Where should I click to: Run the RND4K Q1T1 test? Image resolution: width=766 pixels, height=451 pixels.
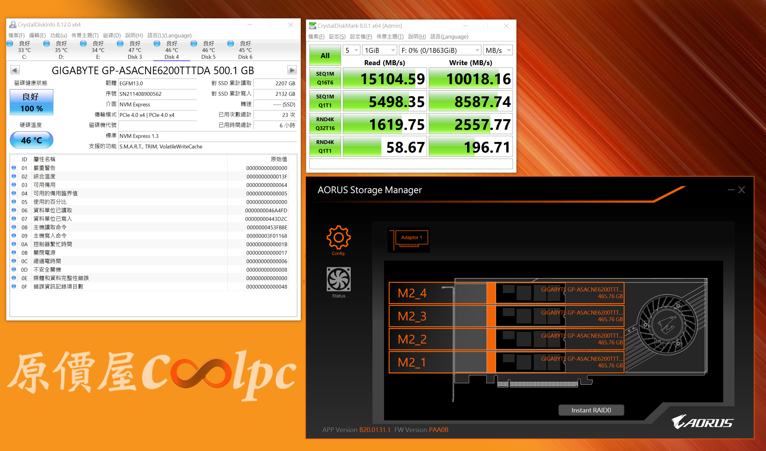coord(325,146)
